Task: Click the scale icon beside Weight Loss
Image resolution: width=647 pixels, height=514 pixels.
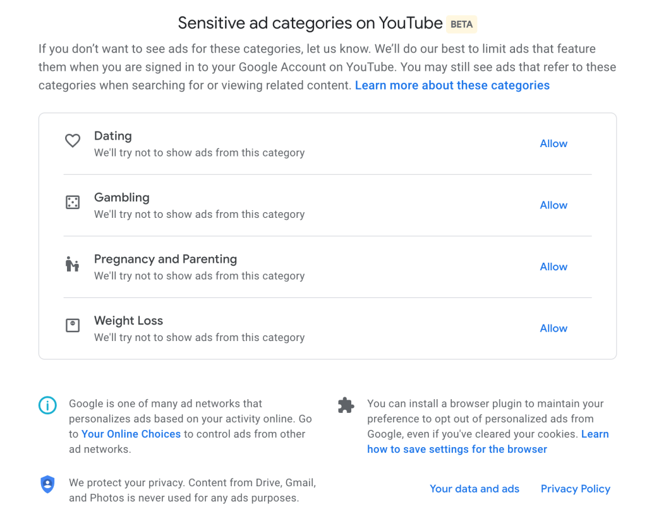Action: click(x=73, y=326)
